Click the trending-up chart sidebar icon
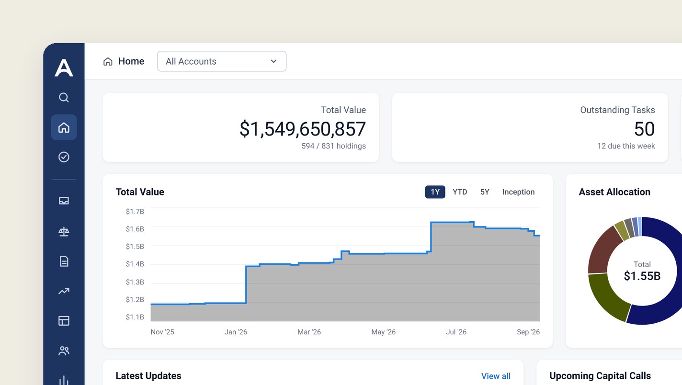The height and width of the screenshot is (385, 682). (x=64, y=291)
